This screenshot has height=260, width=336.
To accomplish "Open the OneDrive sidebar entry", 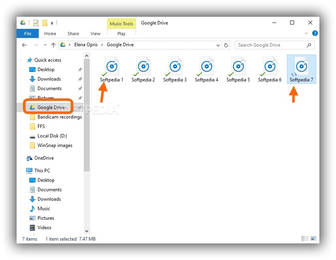I will click(x=43, y=158).
